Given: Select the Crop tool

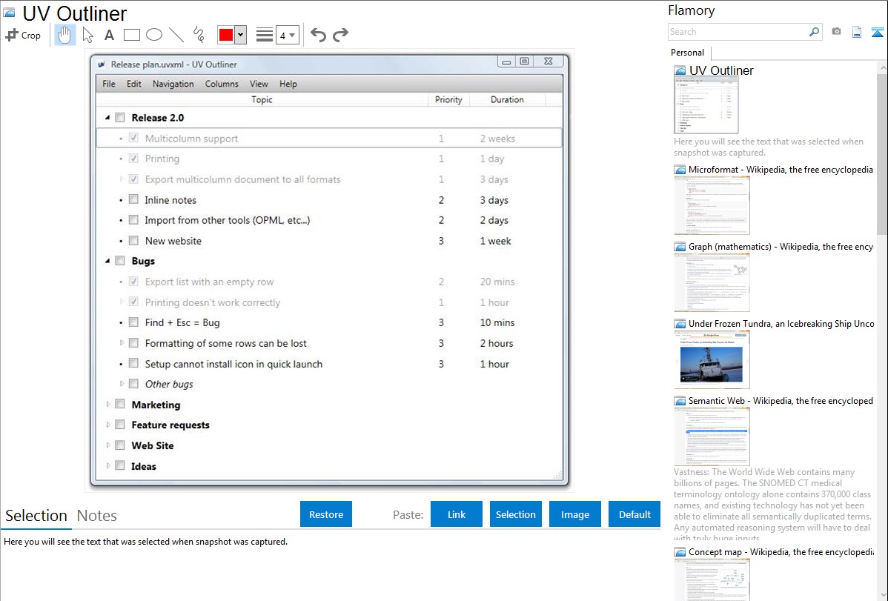Looking at the screenshot, I should 23,35.
